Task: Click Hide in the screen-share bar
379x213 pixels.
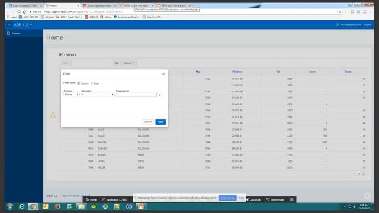Action: tap(241, 198)
